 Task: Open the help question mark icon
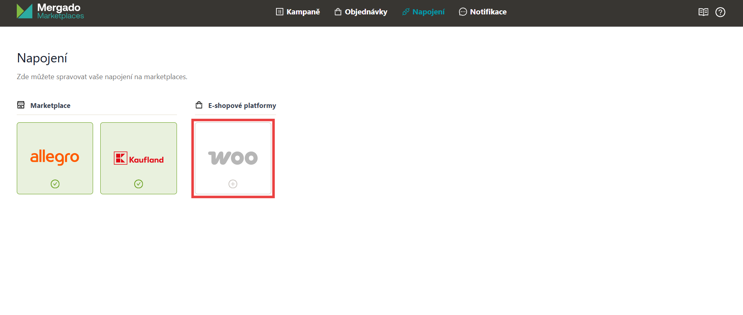click(x=720, y=12)
